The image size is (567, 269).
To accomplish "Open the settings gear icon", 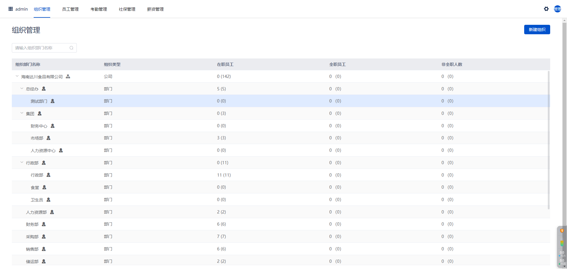I will tap(546, 9).
